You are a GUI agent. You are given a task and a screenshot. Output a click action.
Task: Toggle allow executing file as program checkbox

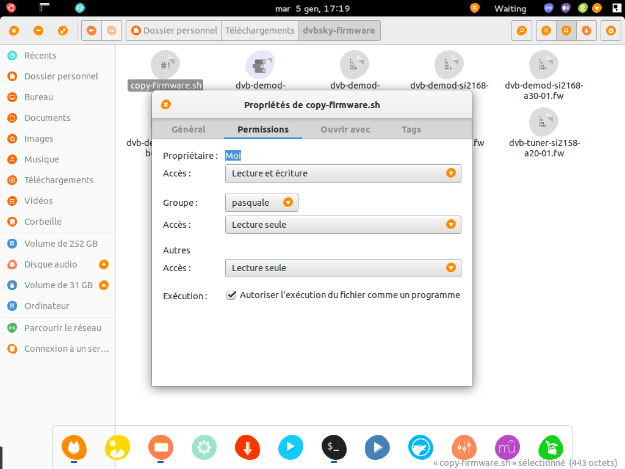click(231, 295)
